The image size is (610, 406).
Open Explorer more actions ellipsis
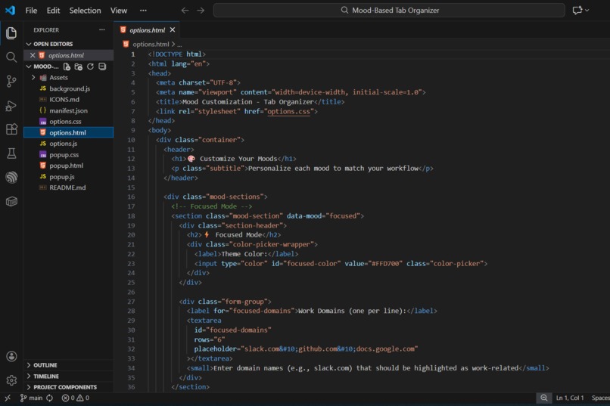[x=102, y=30]
